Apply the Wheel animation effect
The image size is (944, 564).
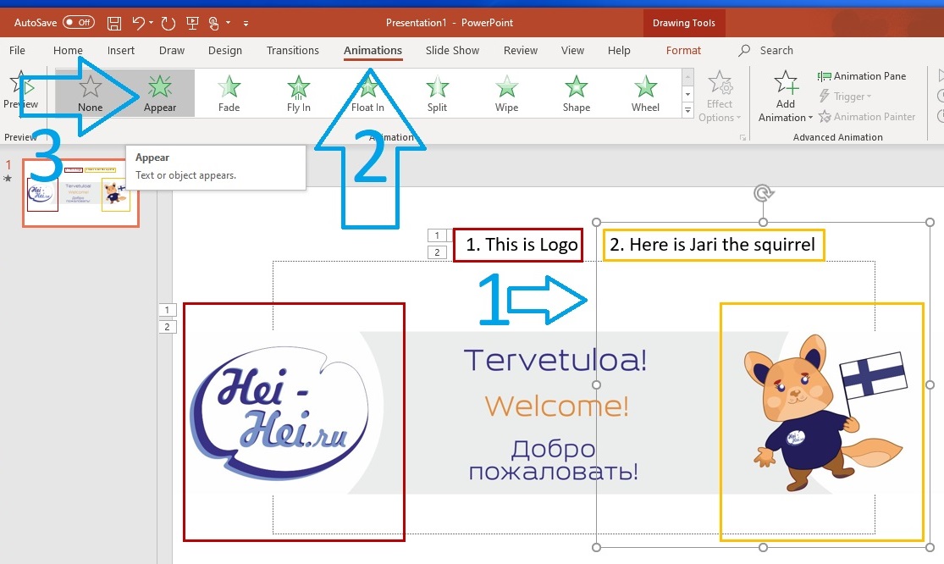click(645, 93)
